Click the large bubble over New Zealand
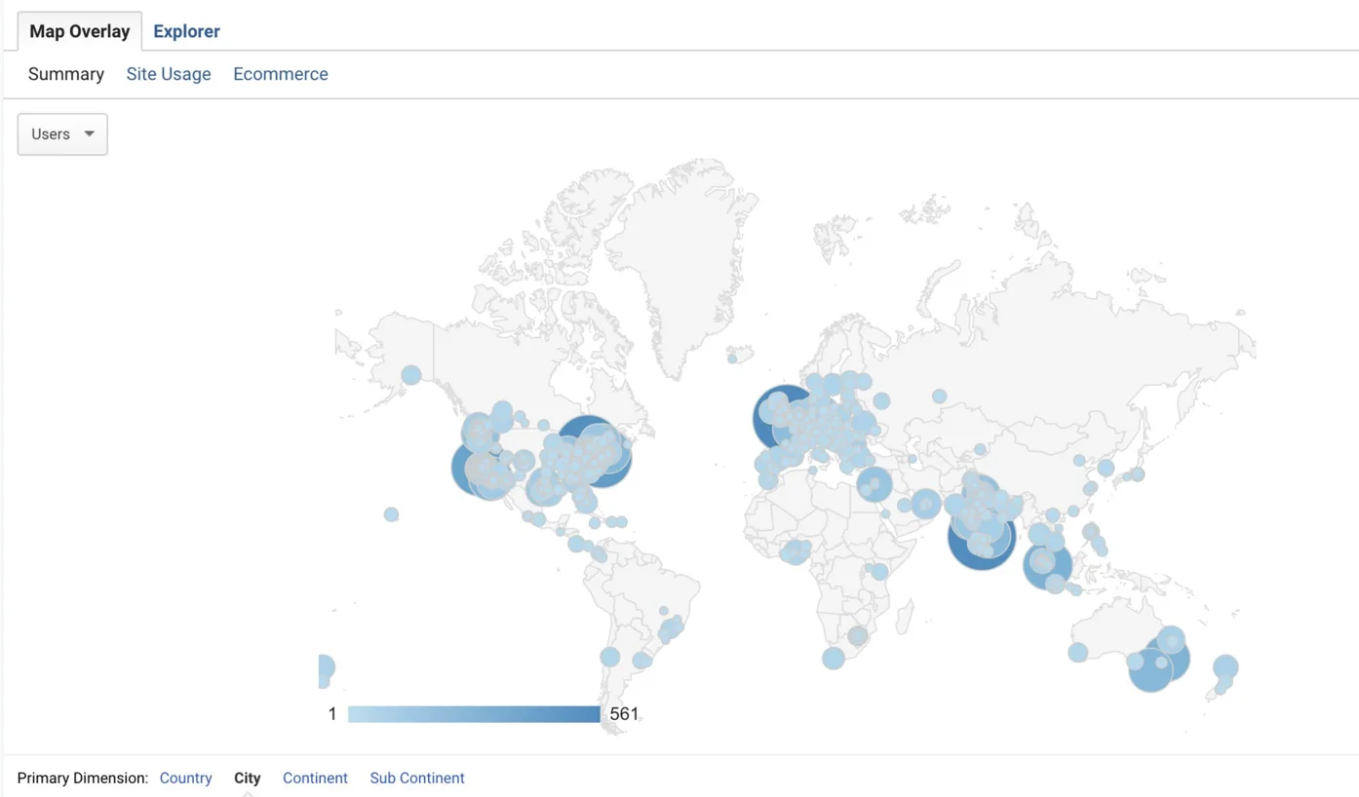 coord(1225,667)
